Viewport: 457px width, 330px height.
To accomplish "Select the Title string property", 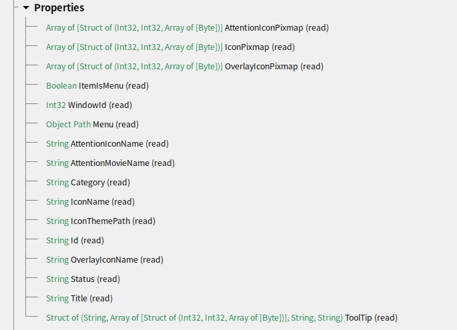I will pyautogui.click(x=79, y=299).
